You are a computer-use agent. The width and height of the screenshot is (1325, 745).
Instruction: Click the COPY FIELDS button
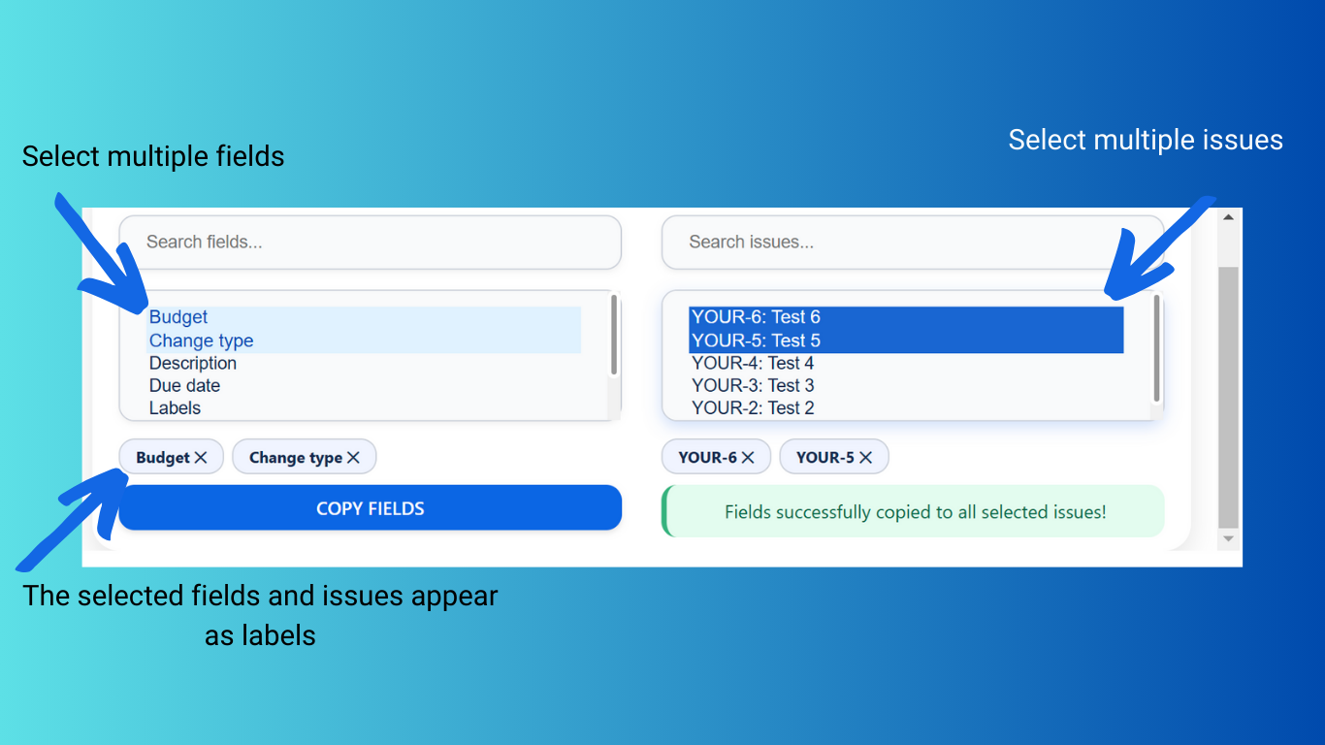(x=370, y=508)
